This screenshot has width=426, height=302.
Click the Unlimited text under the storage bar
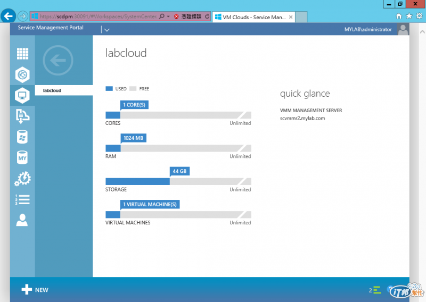tap(240, 189)
